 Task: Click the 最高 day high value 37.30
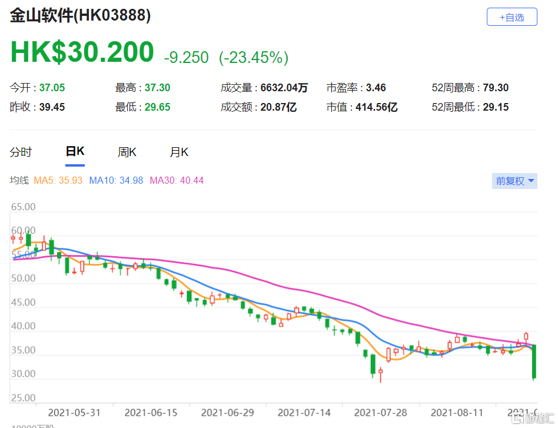click(x=157, y=88)
